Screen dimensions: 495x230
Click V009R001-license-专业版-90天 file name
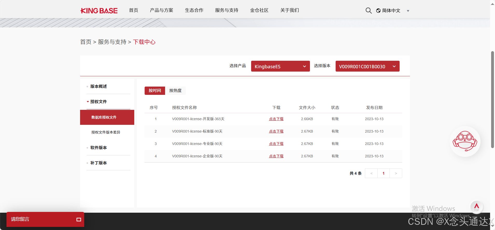tap(197, 144)
